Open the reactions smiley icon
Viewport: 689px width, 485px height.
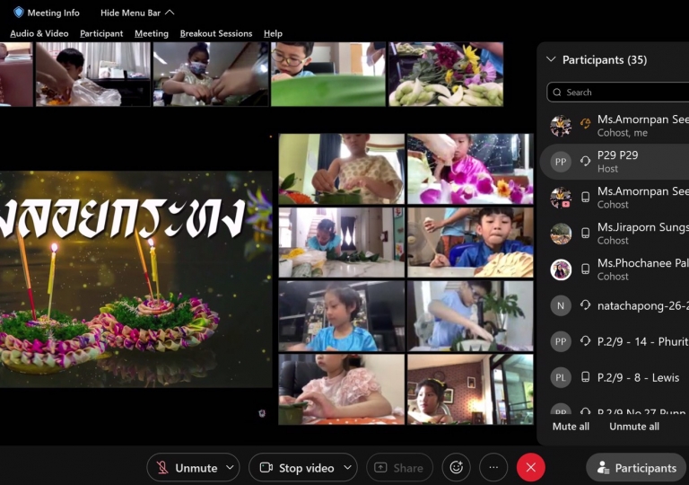[456, 467]
